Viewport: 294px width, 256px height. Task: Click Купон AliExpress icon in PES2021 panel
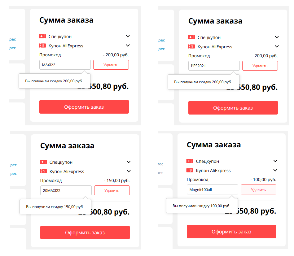point(191,47)
